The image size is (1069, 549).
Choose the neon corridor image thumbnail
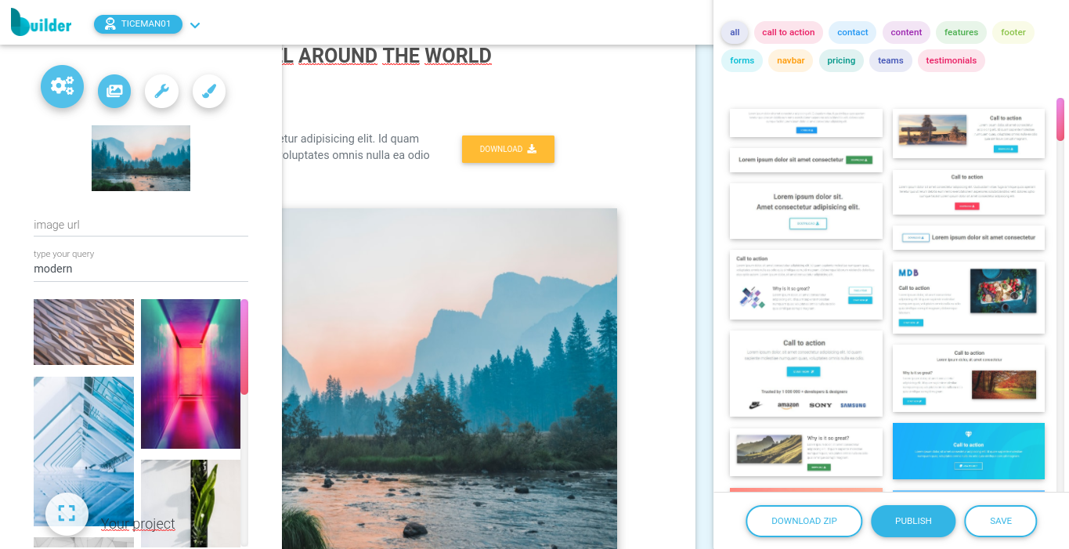(190, 374)
